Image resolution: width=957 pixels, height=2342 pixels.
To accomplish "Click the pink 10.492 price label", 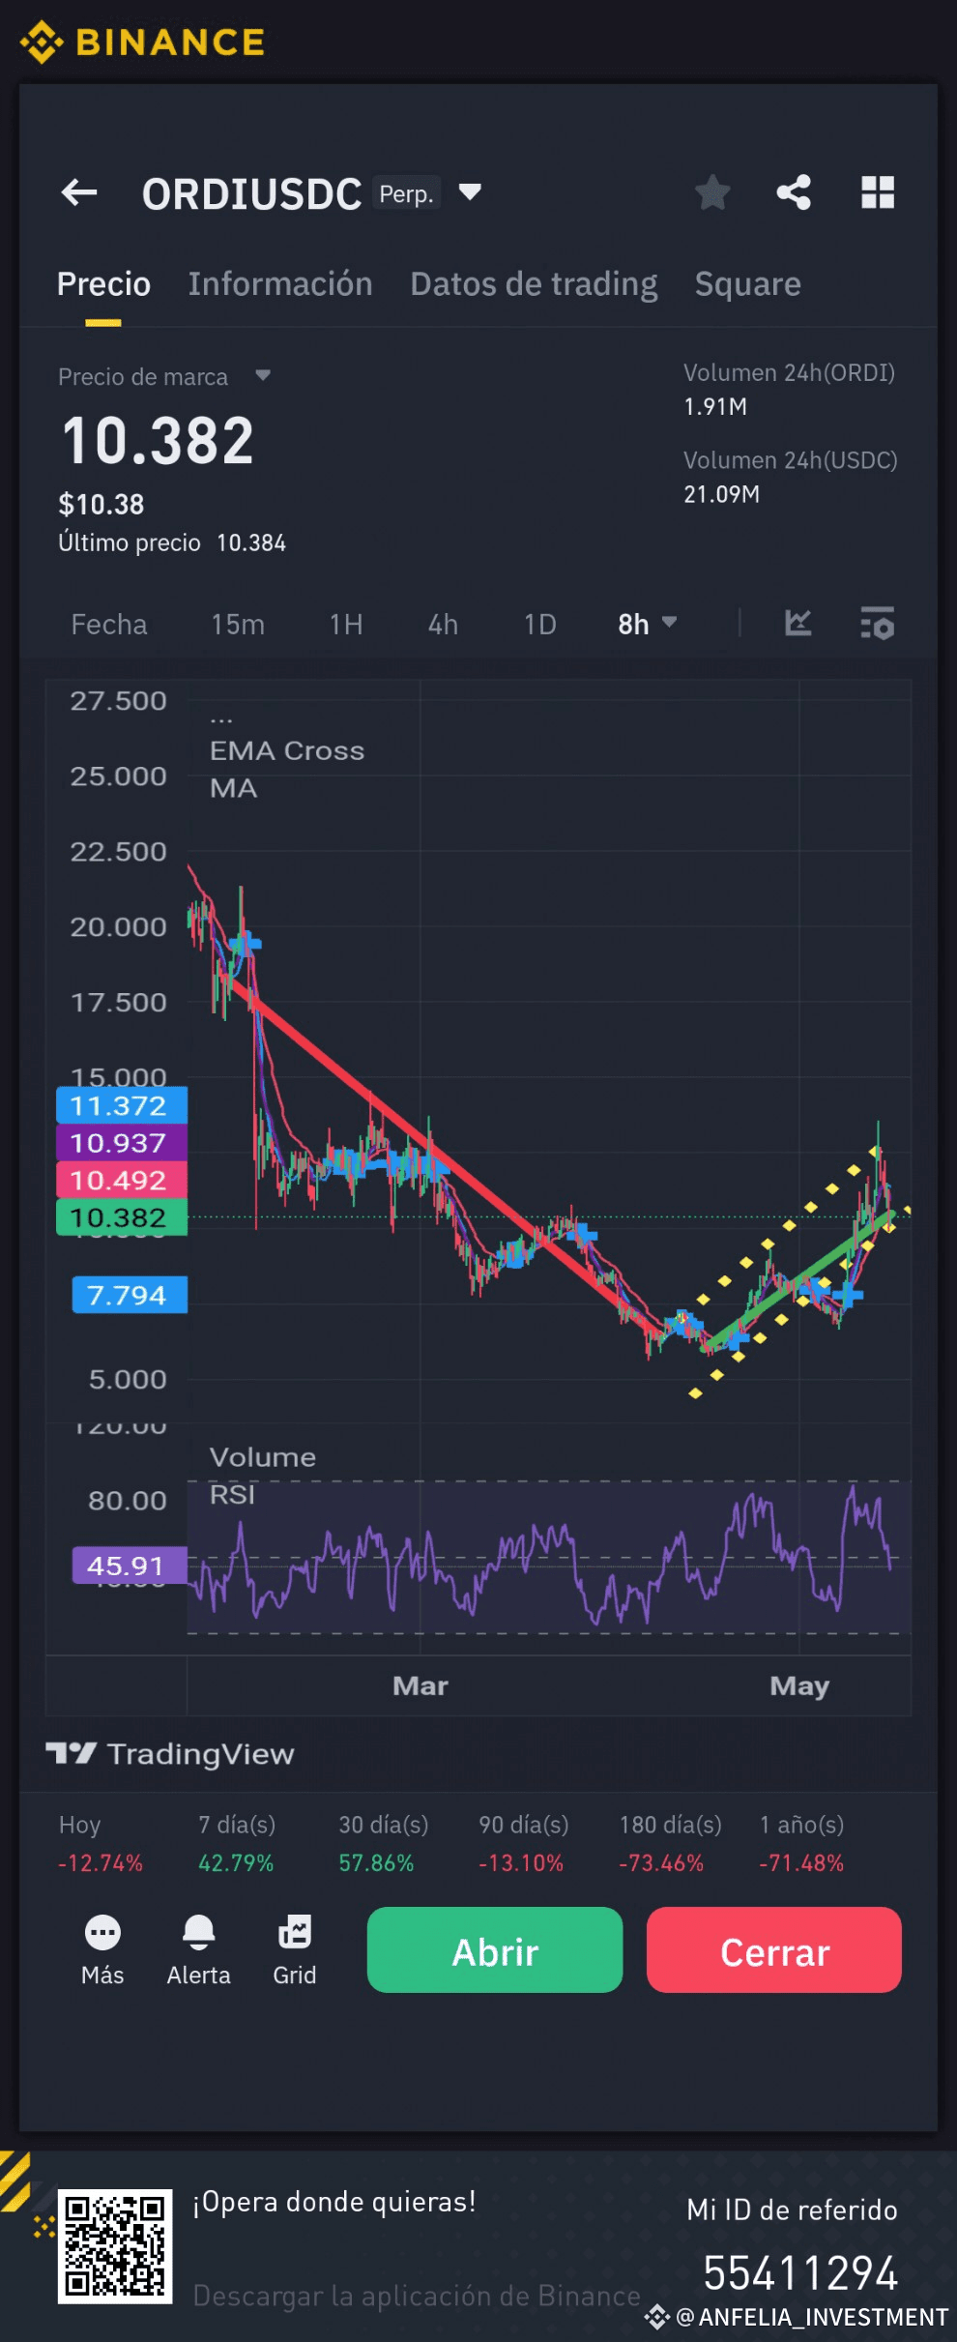I will [x=122, y=1181].
